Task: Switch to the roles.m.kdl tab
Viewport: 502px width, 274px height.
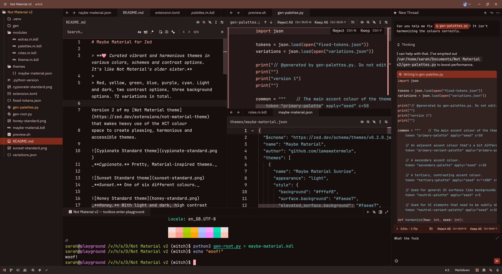Action: (x=258, y=112)
